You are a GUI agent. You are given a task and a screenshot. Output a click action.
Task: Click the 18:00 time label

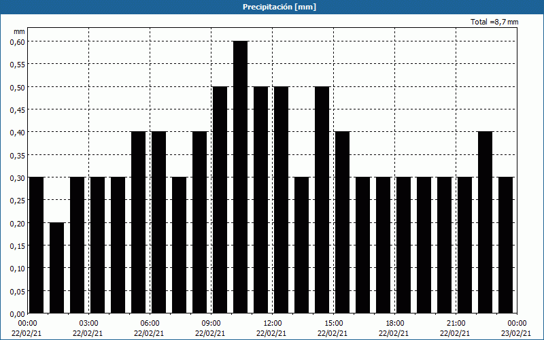click(395, 324)
